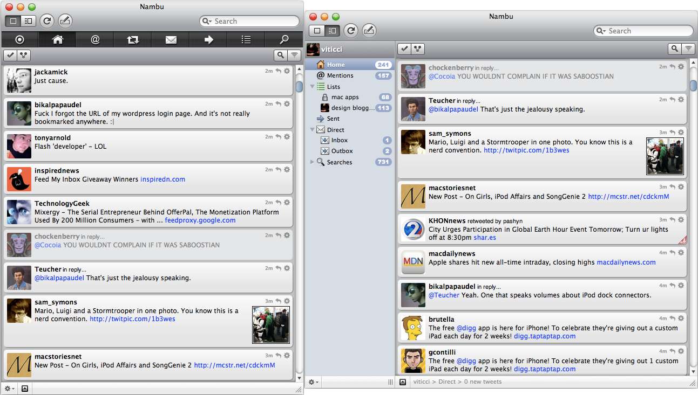Image resolution: width=698 pixels, height=395 pixels.
Task: Click branch icon beside checkmark in right window
Action: coord(417,49)
